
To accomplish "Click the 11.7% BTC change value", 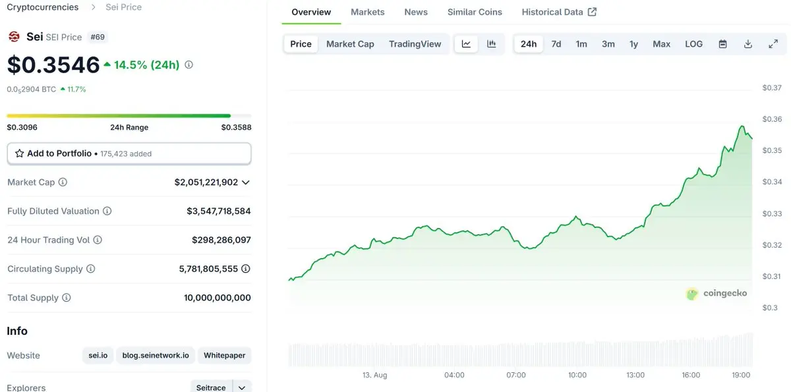I will click(76, 89).
